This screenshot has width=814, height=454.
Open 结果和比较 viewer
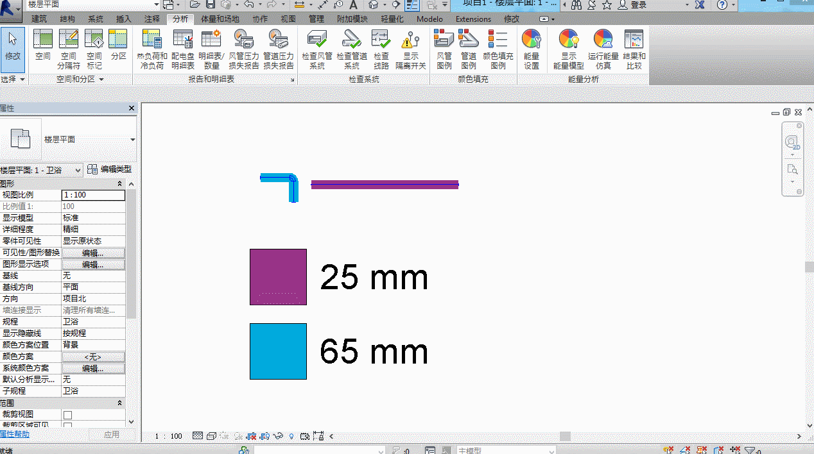[x=634, y=49]
